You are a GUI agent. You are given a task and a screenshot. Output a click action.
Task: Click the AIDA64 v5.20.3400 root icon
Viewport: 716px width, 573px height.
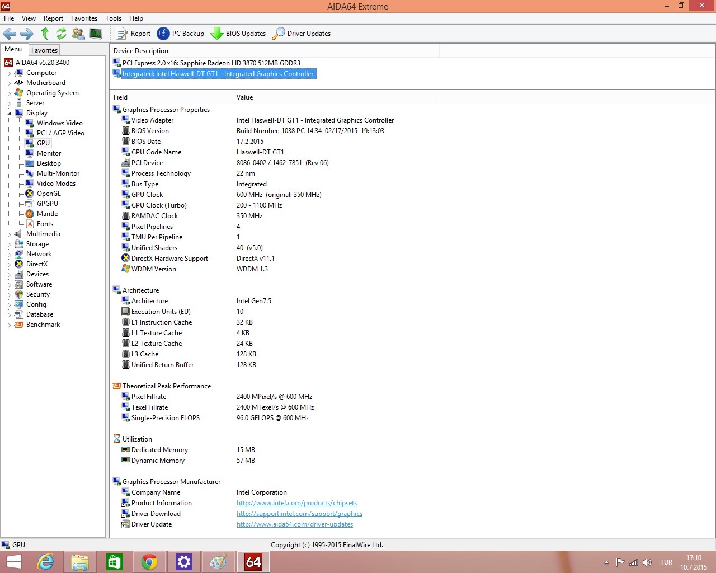8,63
